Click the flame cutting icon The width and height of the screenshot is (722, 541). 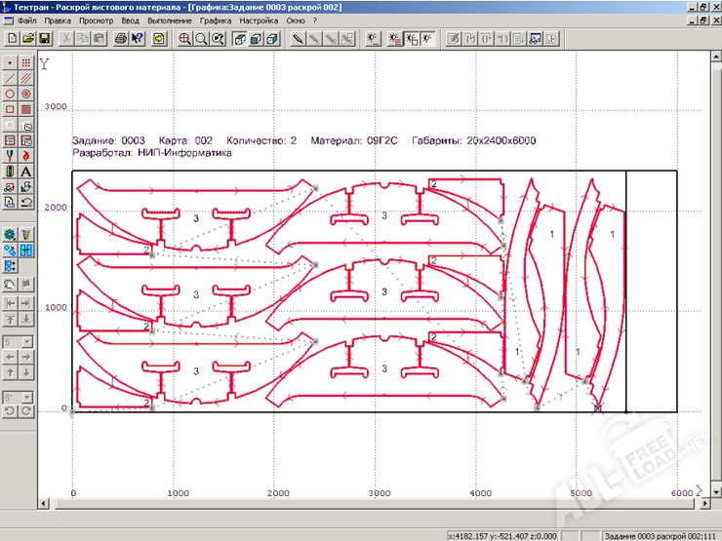pos(26,156)
